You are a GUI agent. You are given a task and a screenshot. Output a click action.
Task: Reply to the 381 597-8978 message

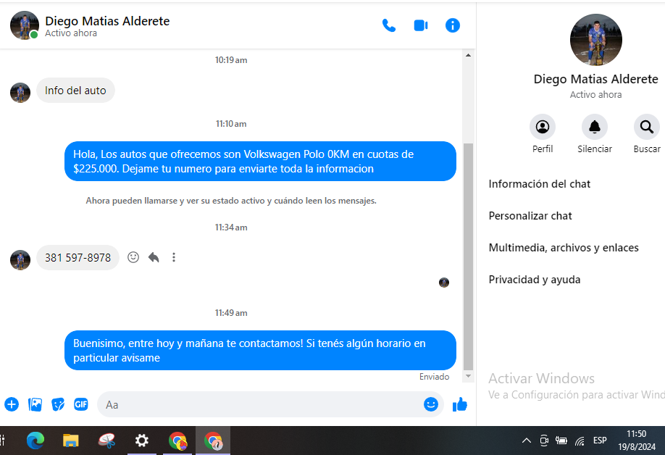click(x=154, y=257)
